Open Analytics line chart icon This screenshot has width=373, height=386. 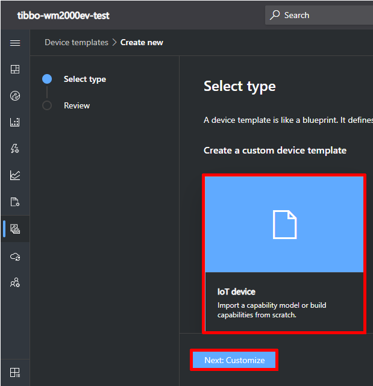[15, 175]
